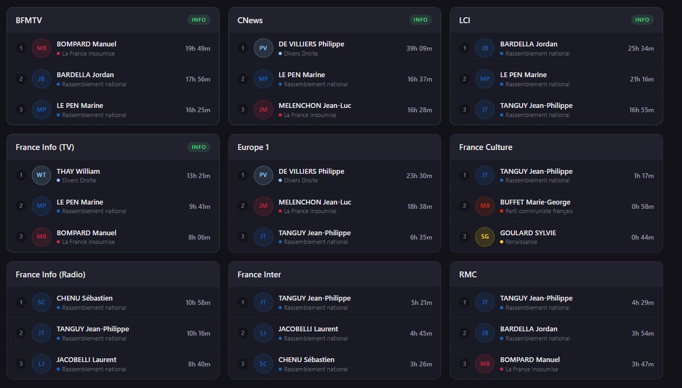The image size is (682, 388).
Task: Click the JB avatar in the LCI card
Action: tap(485, 48)
